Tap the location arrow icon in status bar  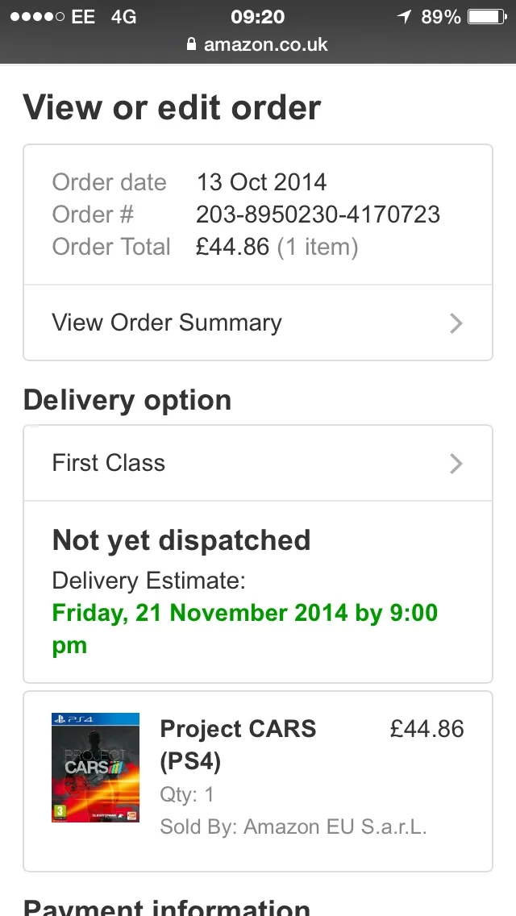coord(404,16)
